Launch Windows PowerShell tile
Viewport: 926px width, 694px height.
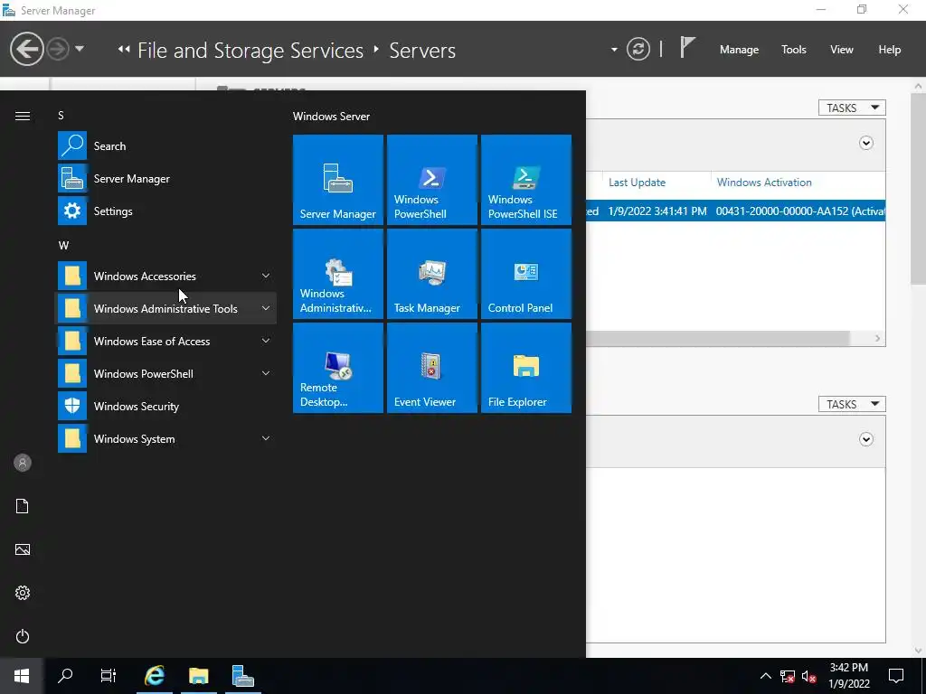431,180
